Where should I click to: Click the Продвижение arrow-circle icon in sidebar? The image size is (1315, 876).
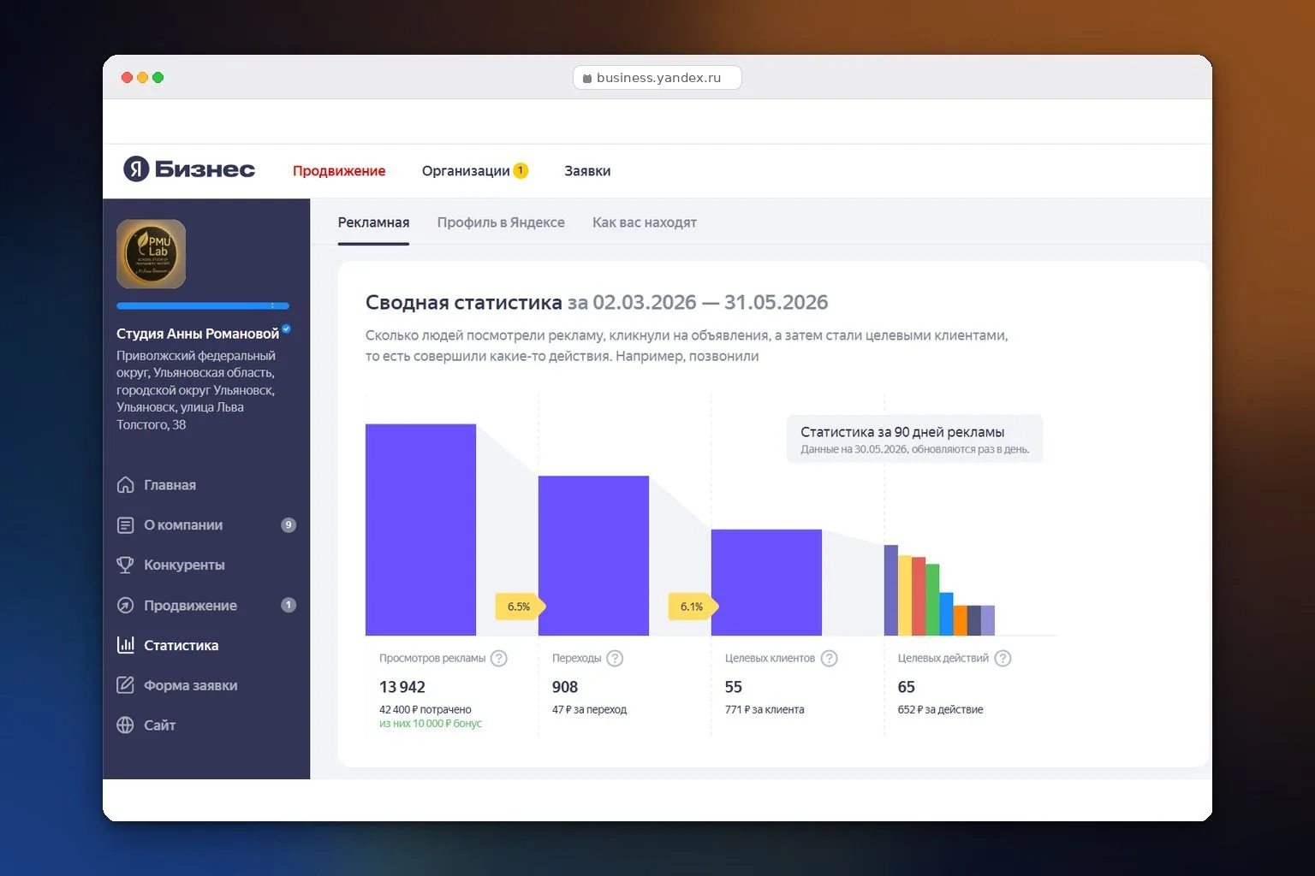[125, 606]
